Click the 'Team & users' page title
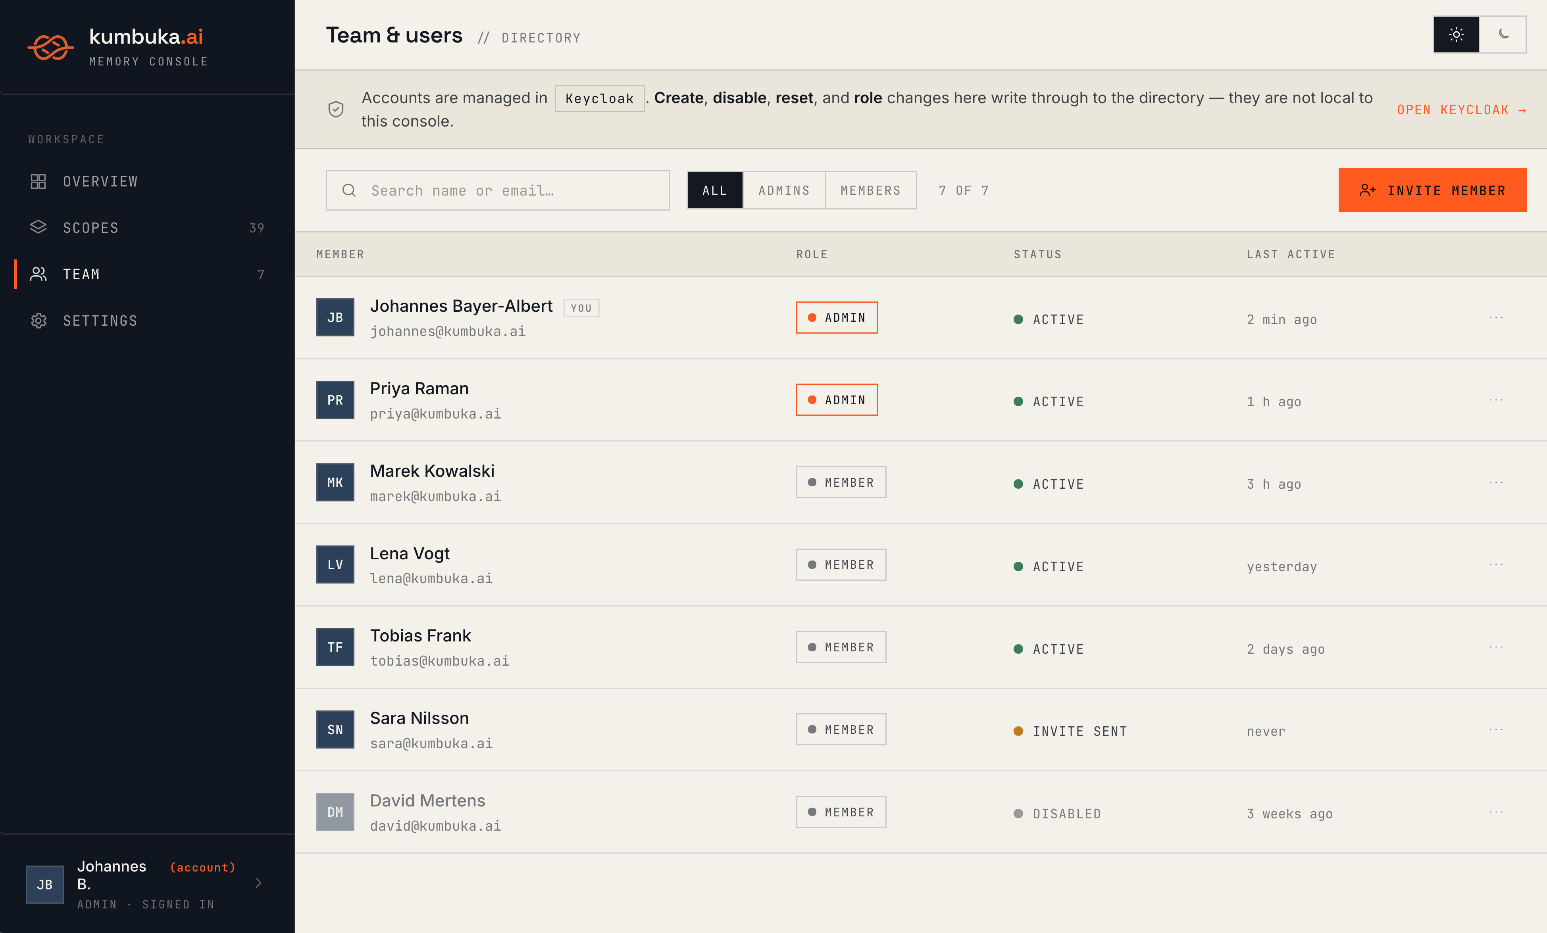Viewport: 1547px width, 933px height. click(x=394, y=36)
